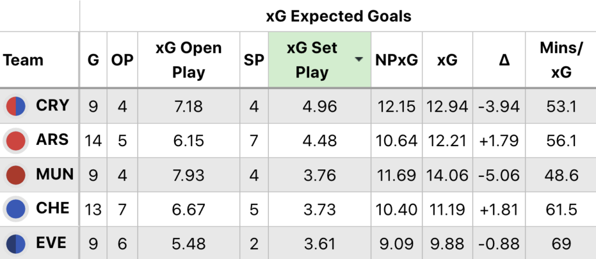Open the ARS team row label
The height and width of the screenshot is (259, 596).
(52, 140)
